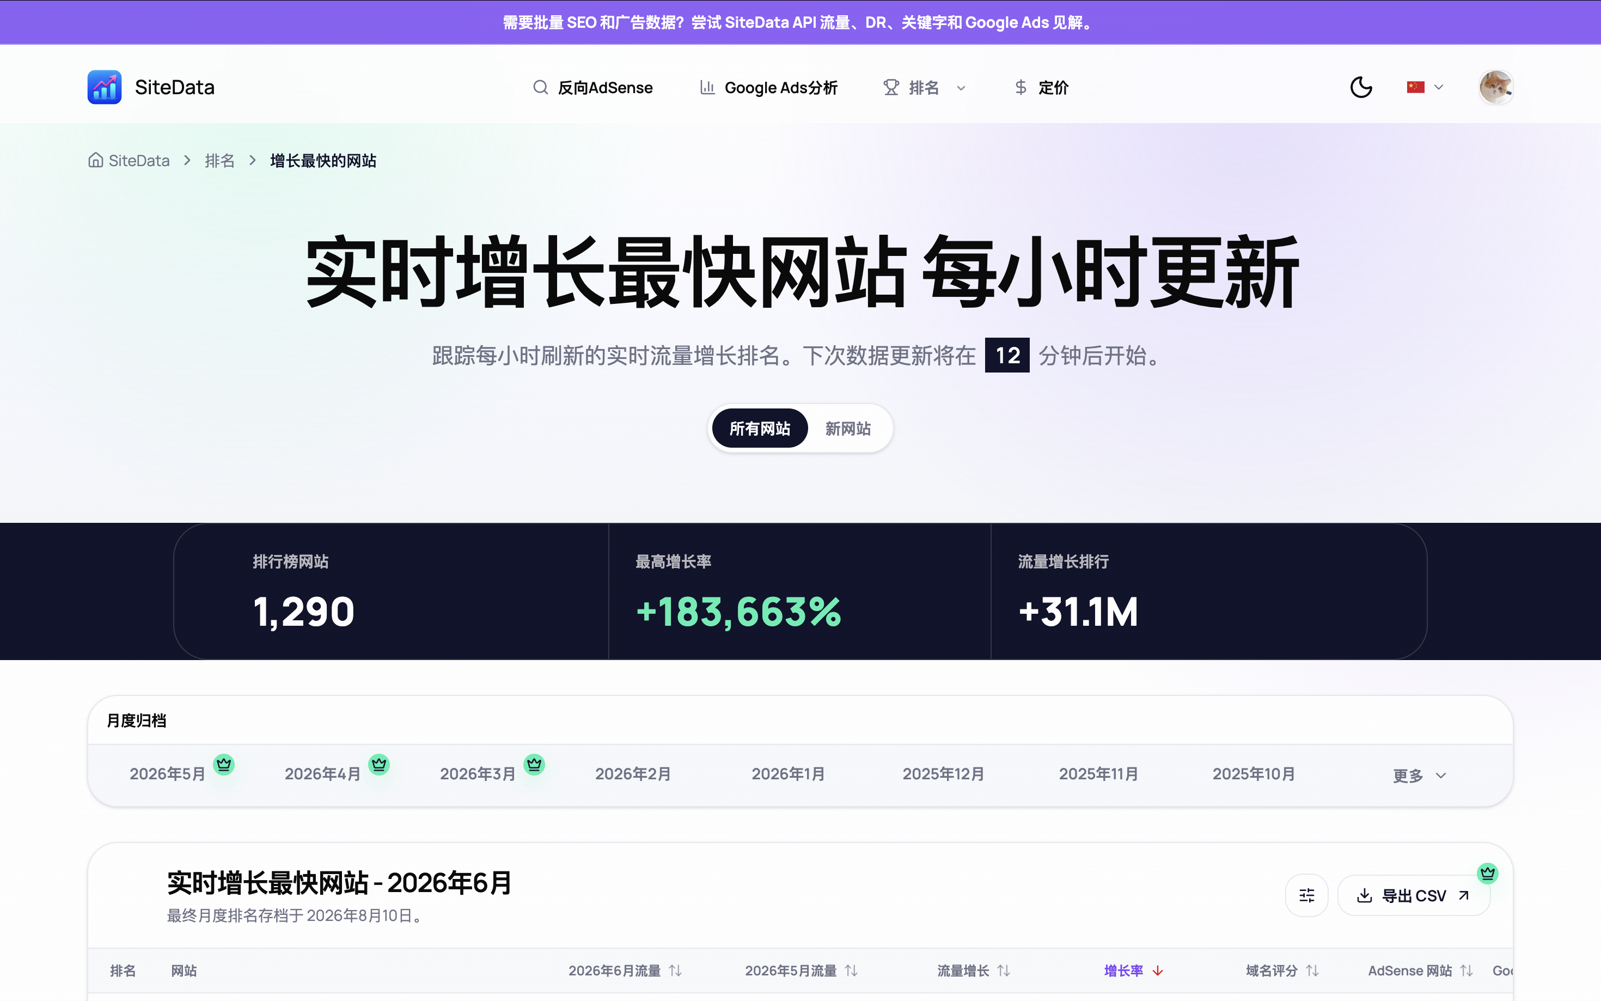Open the 2025年12月 archive
1601x1001 pixels.
click(x=944, y=774)
